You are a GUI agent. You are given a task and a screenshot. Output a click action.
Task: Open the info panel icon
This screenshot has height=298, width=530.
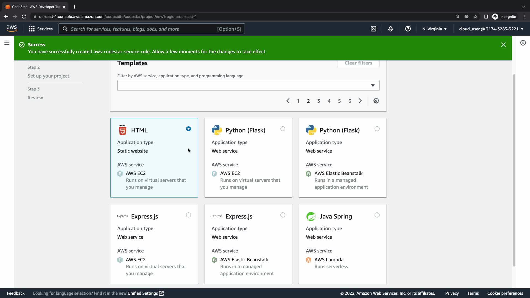click(x=523, y=43)
